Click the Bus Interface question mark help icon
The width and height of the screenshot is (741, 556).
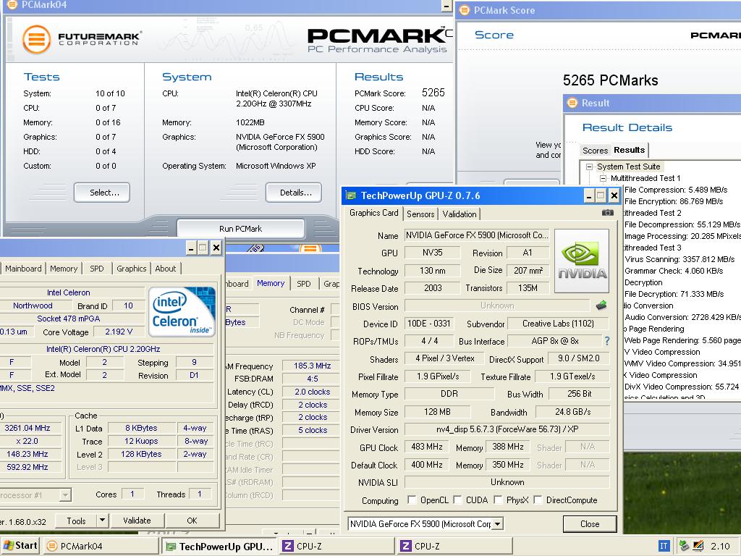coord(607,341)
